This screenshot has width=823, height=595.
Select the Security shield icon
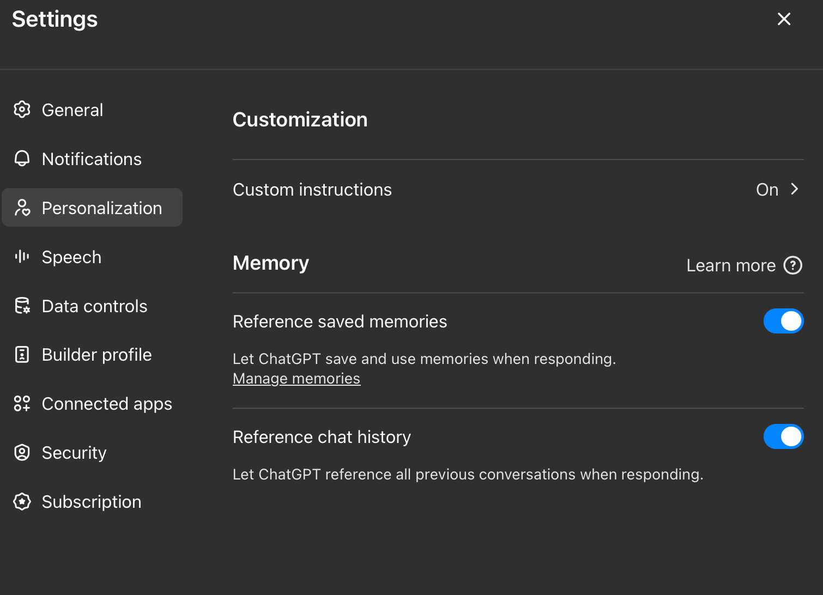point(22,452)
